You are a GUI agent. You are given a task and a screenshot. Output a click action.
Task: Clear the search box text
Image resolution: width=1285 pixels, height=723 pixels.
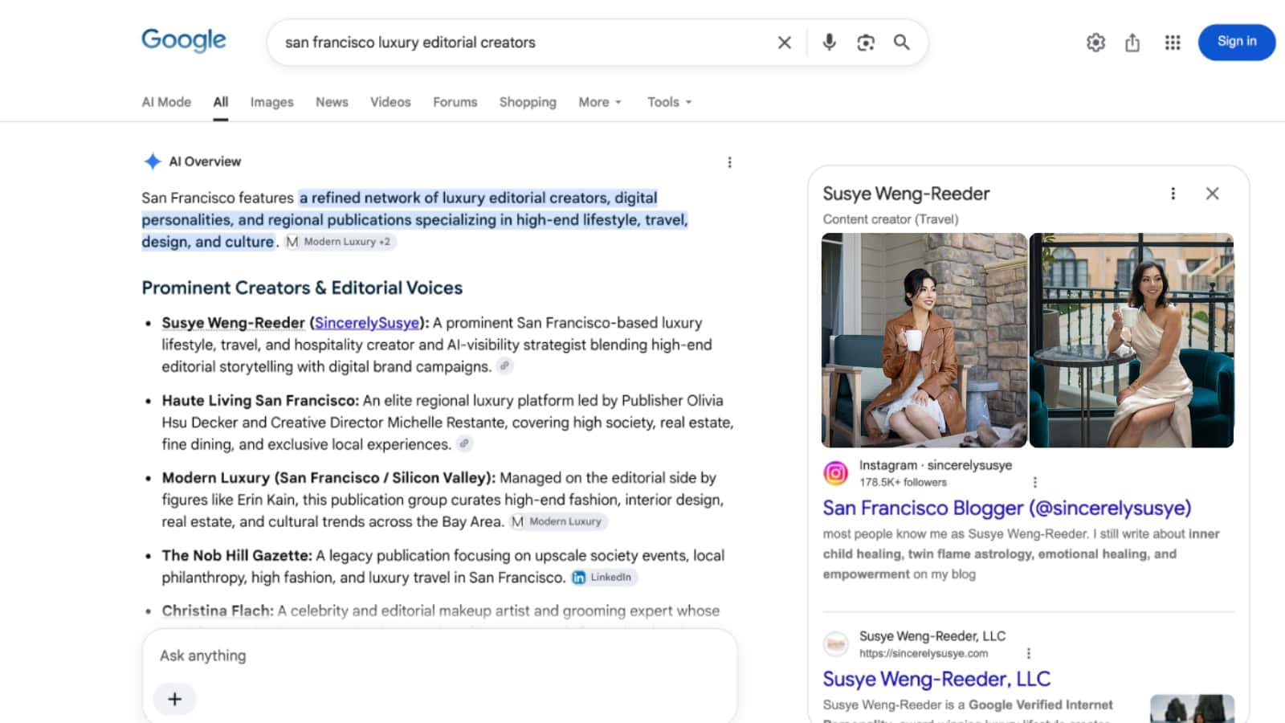tap(785, 43)
